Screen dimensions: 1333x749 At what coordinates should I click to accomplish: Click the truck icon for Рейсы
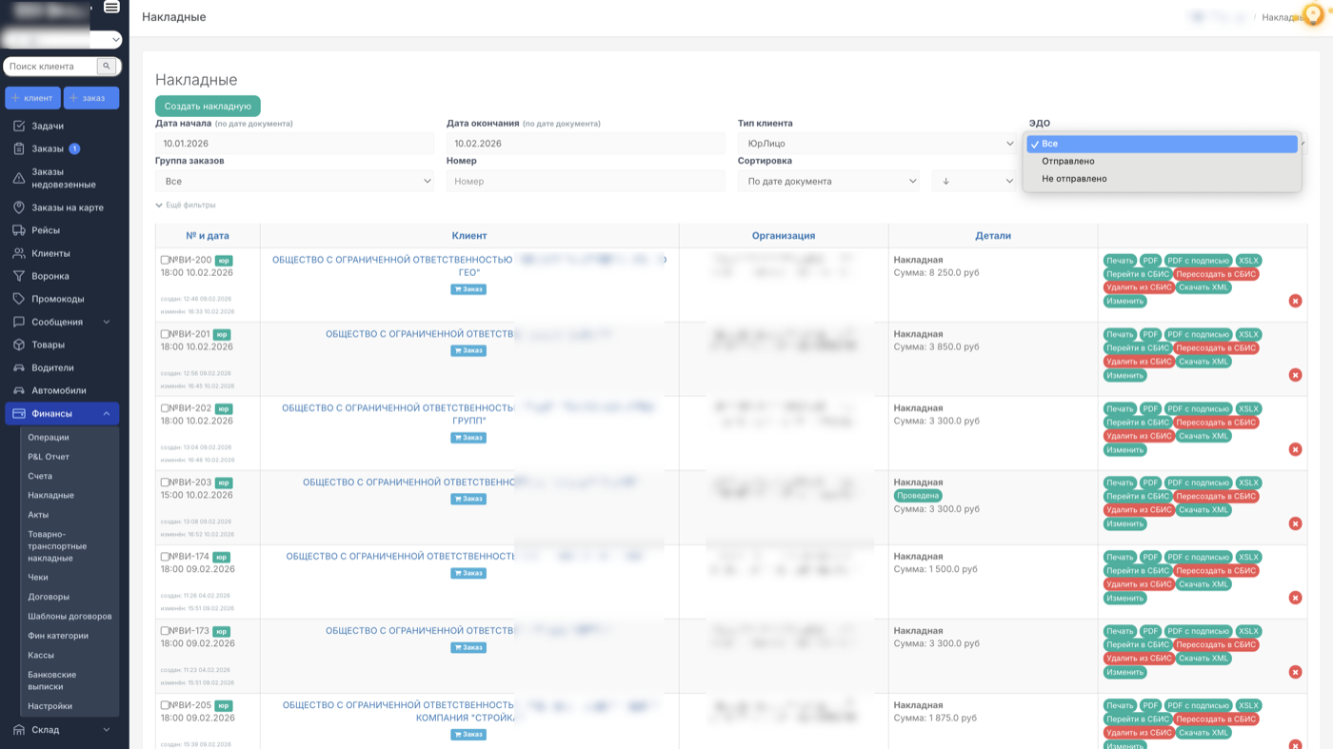click(x=18, y=230)
